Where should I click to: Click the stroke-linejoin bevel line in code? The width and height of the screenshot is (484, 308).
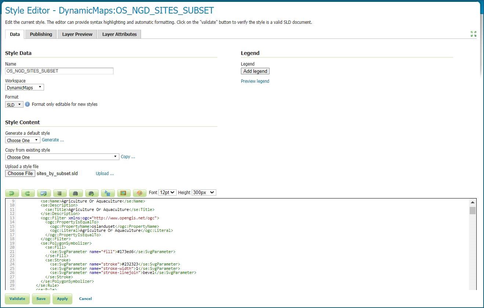click(x=123, y=273)
